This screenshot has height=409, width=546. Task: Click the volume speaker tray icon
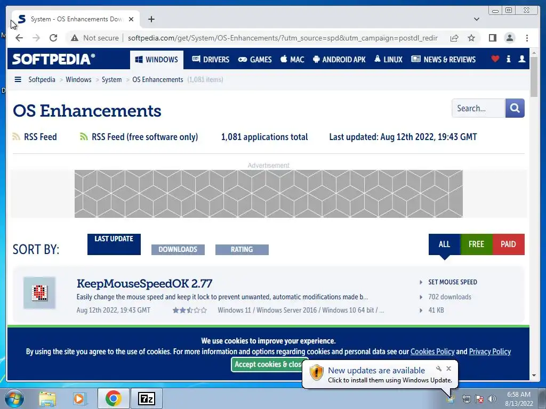(x=492, y=399)
